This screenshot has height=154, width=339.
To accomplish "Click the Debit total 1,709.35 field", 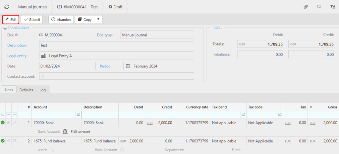I will 260,44.
